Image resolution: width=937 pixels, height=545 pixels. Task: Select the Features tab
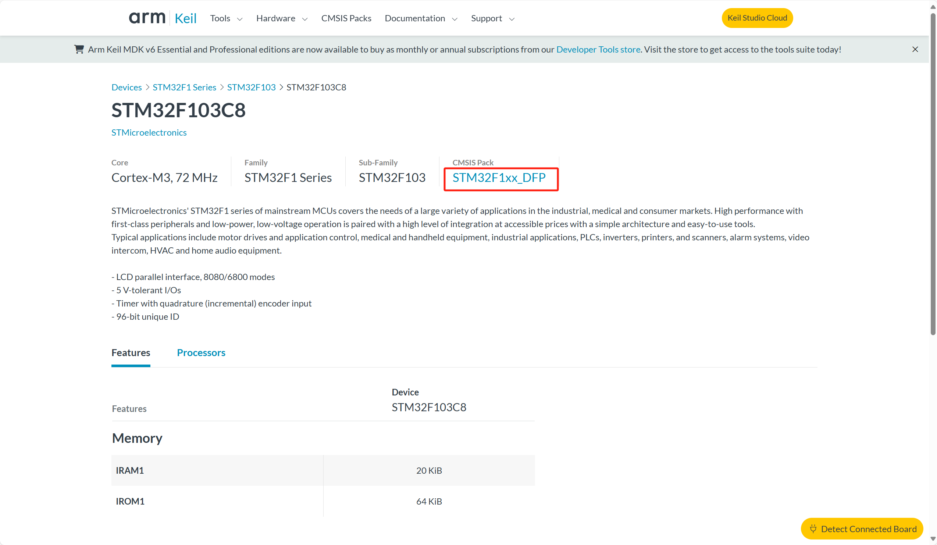point(131,352)
